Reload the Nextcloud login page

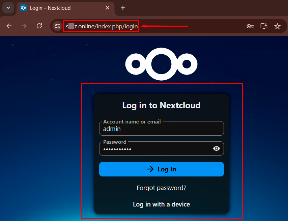39,26
